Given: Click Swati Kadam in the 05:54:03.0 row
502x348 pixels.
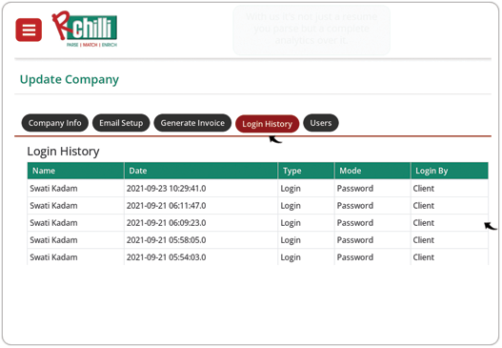Looking at the screenshot, I should tap(53, 257).
